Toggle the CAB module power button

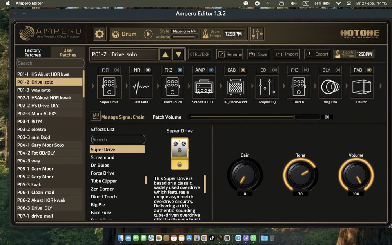point(243,70)
